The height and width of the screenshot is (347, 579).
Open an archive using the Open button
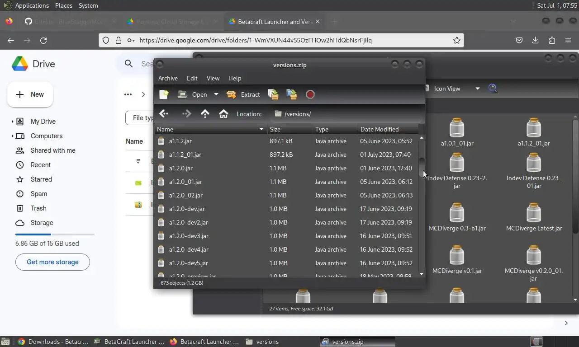[192, 94]
